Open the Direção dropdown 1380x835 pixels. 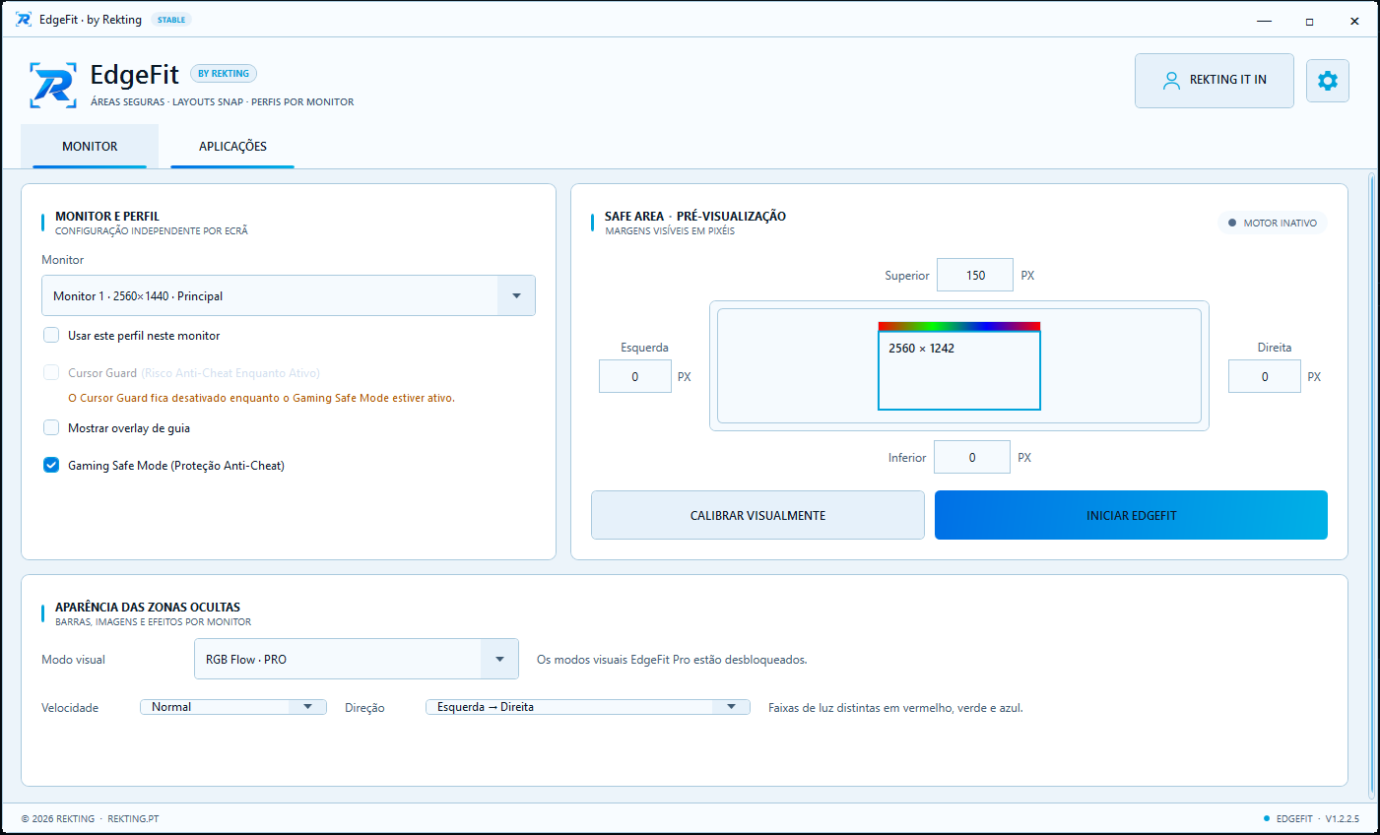point(587,707)
